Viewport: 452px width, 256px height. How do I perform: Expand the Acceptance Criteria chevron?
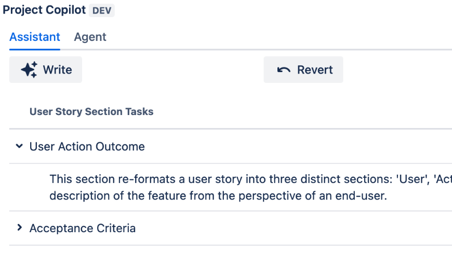[19, 228]
